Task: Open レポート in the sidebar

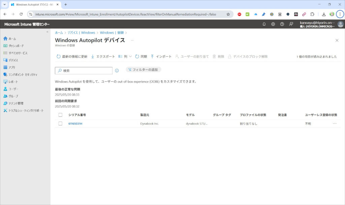Action: pos(10,82)
